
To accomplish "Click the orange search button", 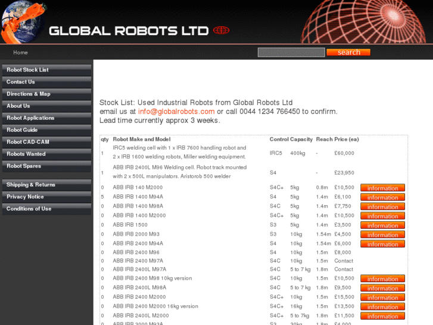I will click(348, 52).
